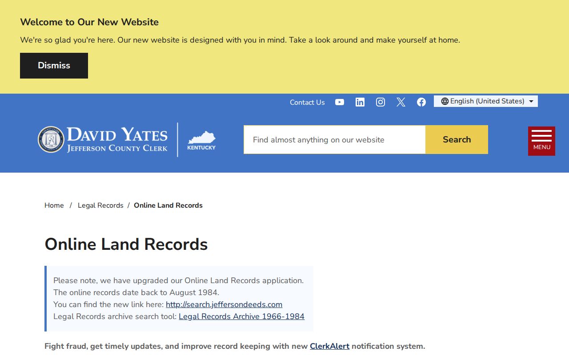Click the Online Land Records breadcrumb text
The width and height of the screenshot is (569, 355).
168,205
